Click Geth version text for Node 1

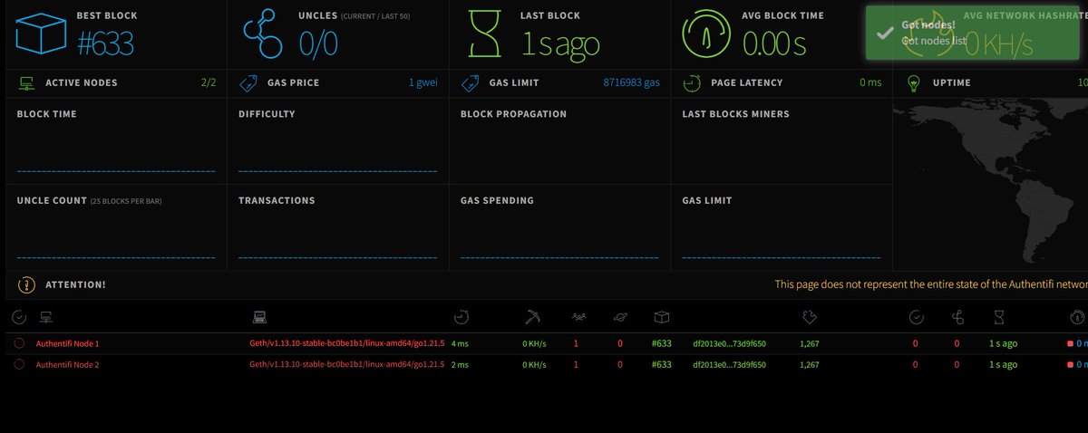pyautogui.click(x=346, y=344)
